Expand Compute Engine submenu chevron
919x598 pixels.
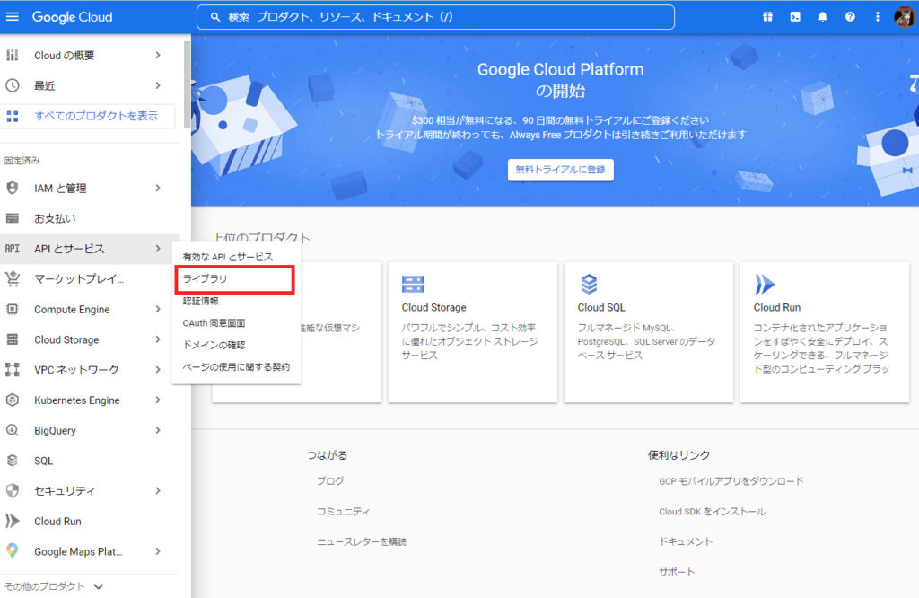tap(158, 309)
